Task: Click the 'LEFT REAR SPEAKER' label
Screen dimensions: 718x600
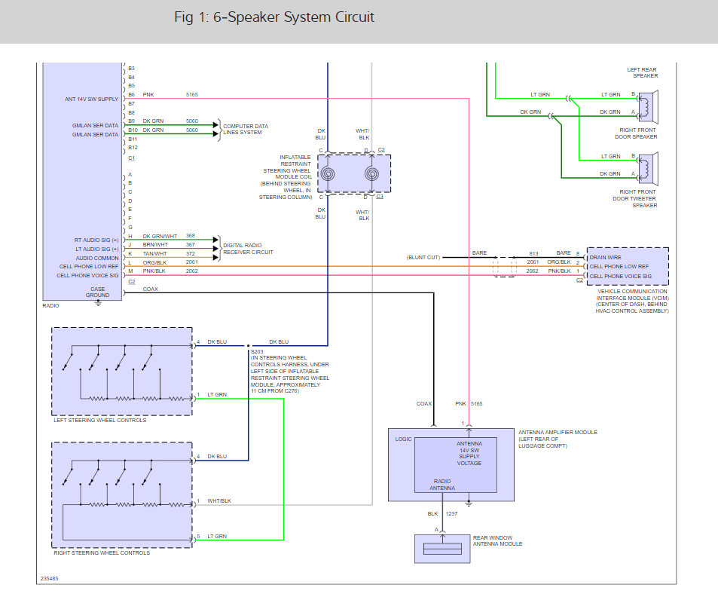Action: coord(642,73)
